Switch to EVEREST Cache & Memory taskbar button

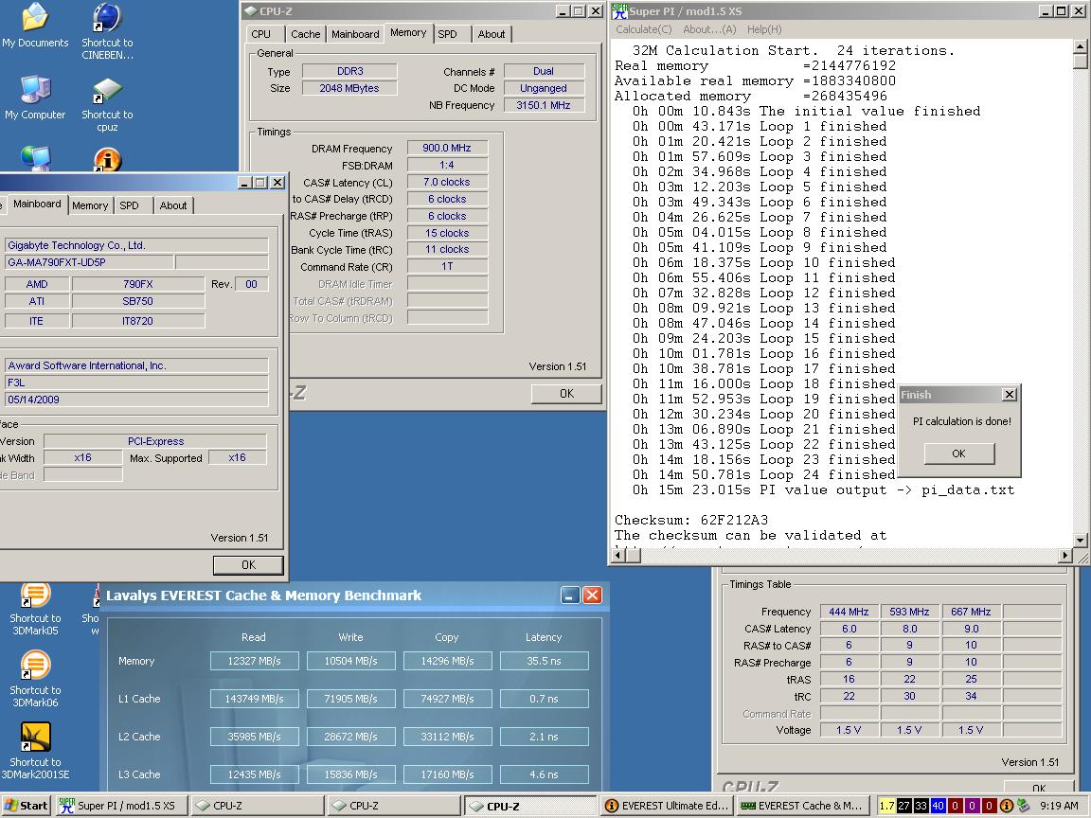(x=801, y=806)
